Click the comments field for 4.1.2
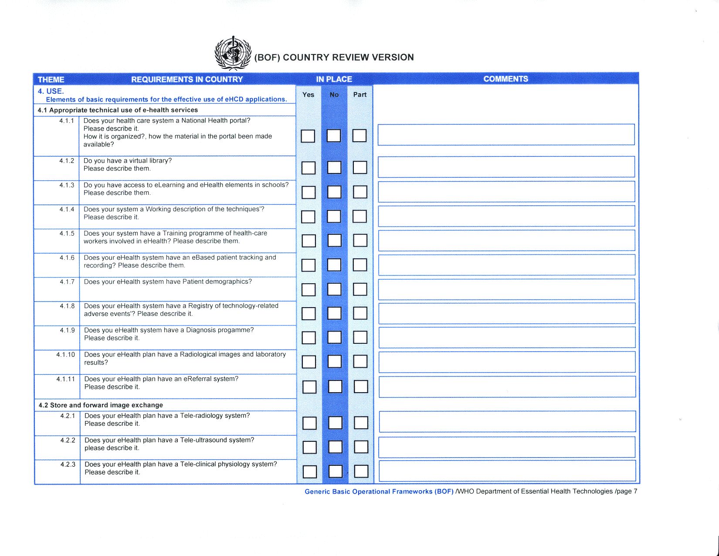Image resolution: width=719 pixels, height=556 pixels. coord(506,167)
